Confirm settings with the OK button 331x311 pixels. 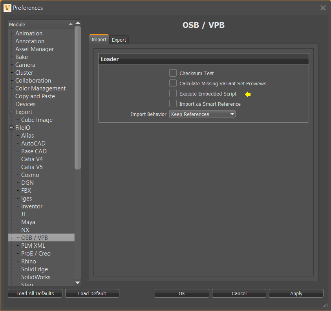point(181,293)
